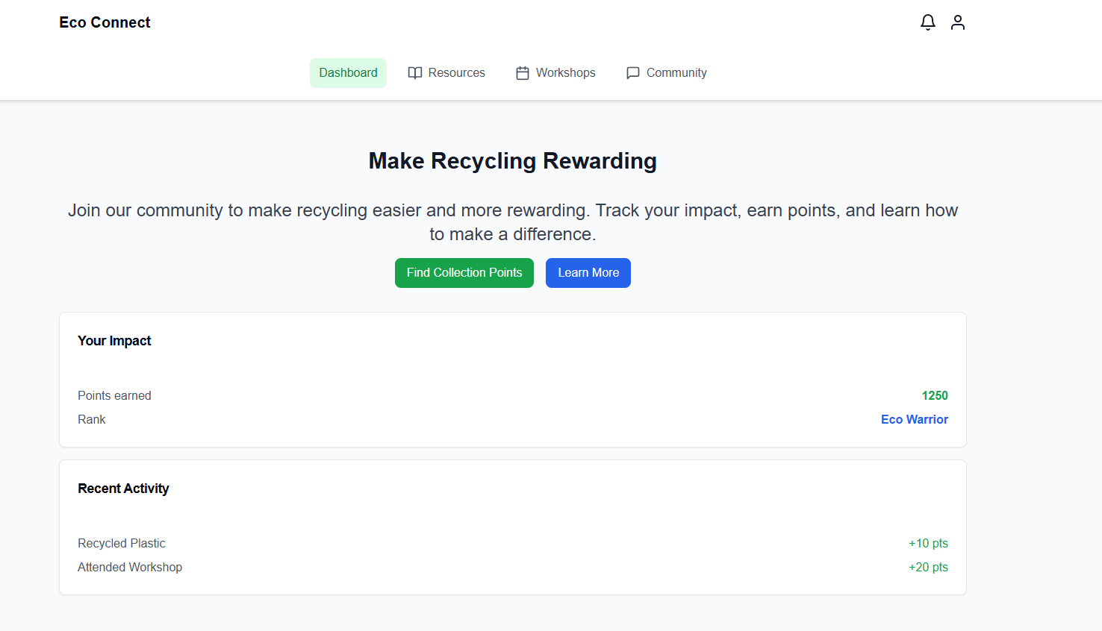The width and height of the screenshot is (1102, 631).
Task: Click the speech bubble icon beside Community
Action: coord(632,72)
